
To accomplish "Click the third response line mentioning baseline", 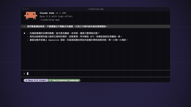I will tap(79, 40).
